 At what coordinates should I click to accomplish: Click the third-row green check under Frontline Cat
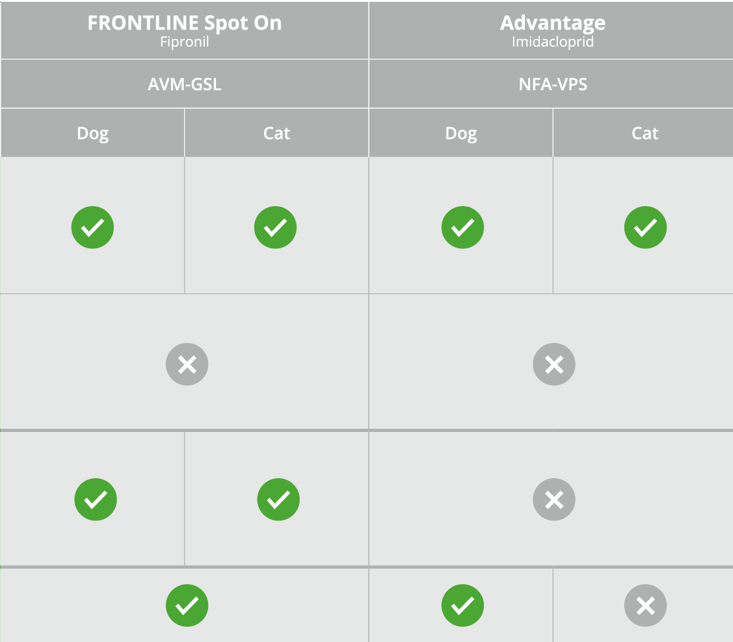pyautogui.click(x=279, y=499)
